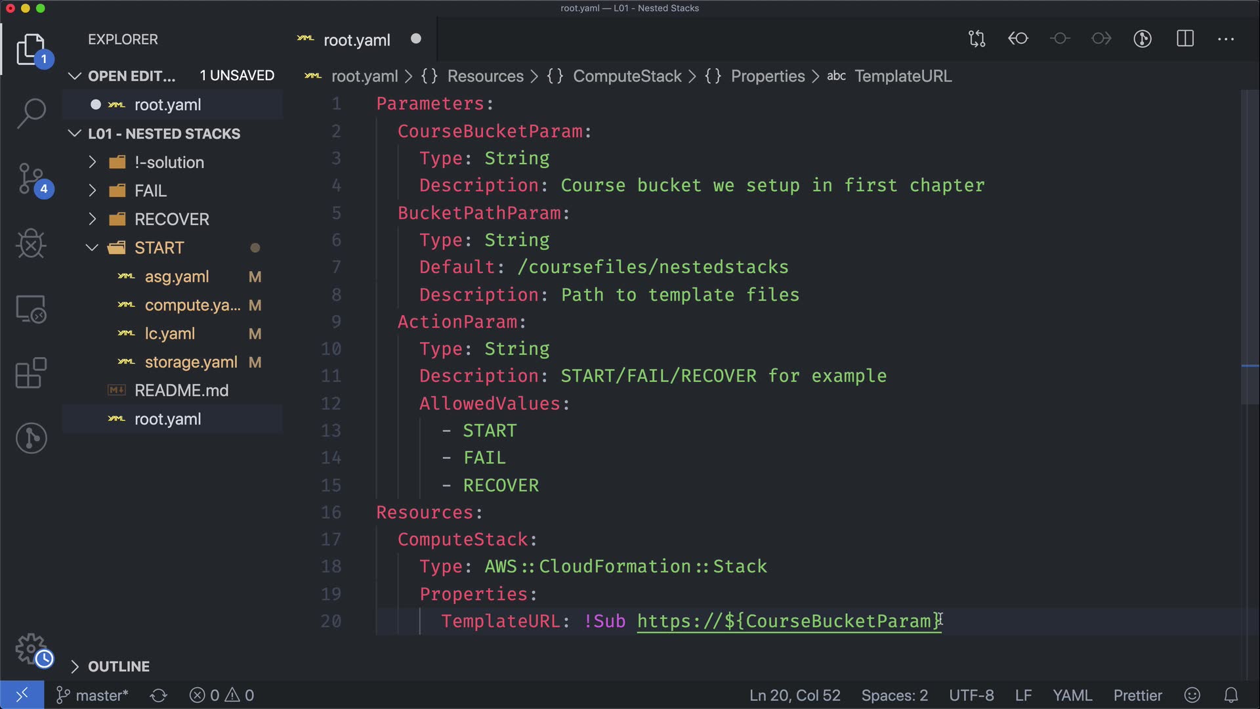Open the More Actions ellipsis menu
Image resolution: width=1260 pixels, height=709 pixels.
click(x=1226, y=39)
